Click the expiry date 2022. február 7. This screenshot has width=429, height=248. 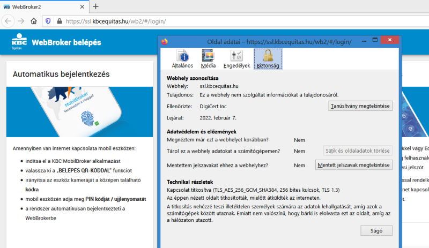[x=218, y=118]
